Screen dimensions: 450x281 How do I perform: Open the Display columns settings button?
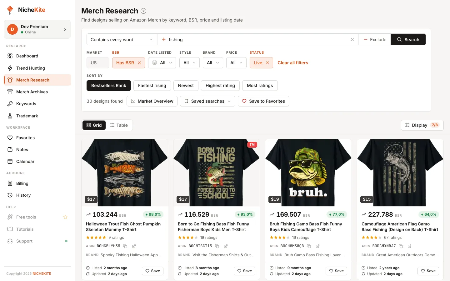pos(422,125)
